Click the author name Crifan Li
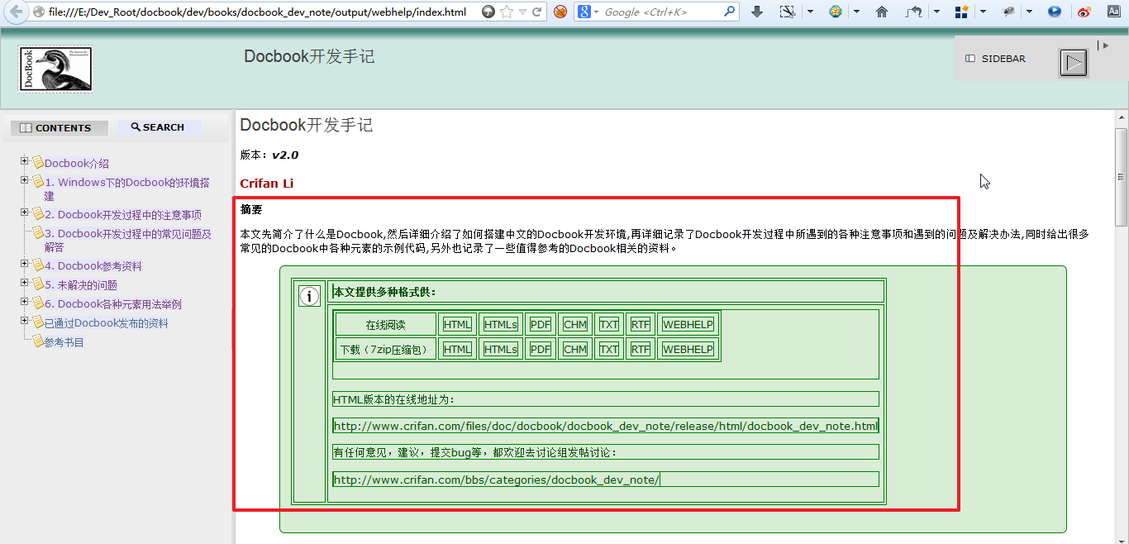 (266, 184)
